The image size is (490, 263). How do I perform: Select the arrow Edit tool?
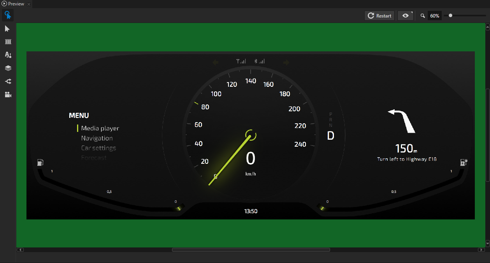click(7, 29)
